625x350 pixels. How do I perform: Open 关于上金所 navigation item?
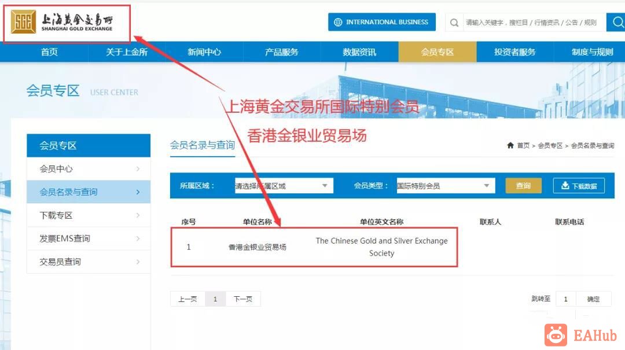point(127,52)
